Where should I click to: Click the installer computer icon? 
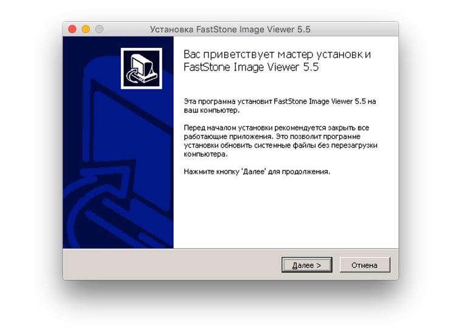tap(142, 68)
